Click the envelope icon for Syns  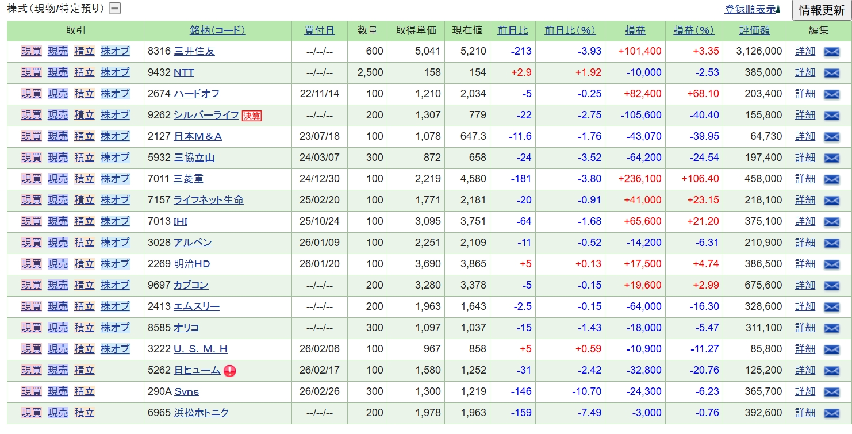pos(831,392)
